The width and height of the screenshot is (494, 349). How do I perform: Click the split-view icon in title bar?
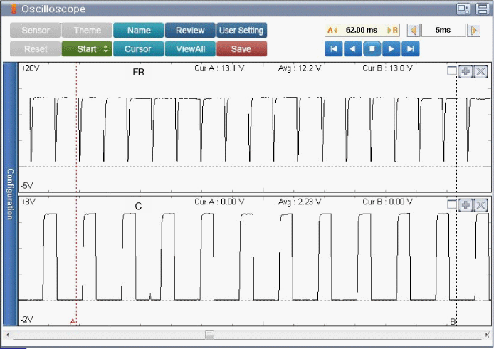click(483, 9)
